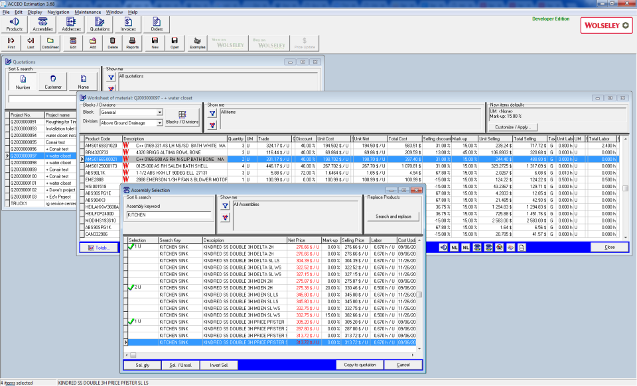Click the Assembly keyword field containing KITCHEN
This screenshot has height=386, width=637.
coord(167,216)
